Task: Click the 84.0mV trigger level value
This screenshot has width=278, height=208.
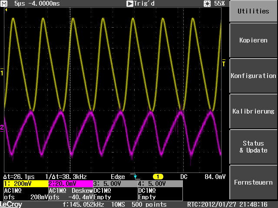Action: click(x=215, y=177)
